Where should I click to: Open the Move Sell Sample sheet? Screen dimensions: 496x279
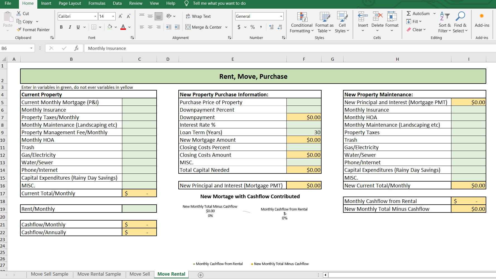point(49,274)
